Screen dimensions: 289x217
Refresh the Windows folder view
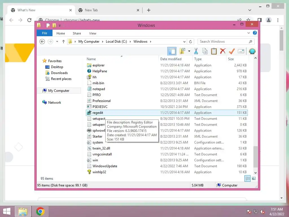tap(191, 42)
